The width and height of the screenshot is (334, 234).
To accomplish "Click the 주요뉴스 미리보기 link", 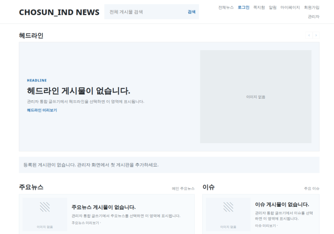I will point(86,223).
